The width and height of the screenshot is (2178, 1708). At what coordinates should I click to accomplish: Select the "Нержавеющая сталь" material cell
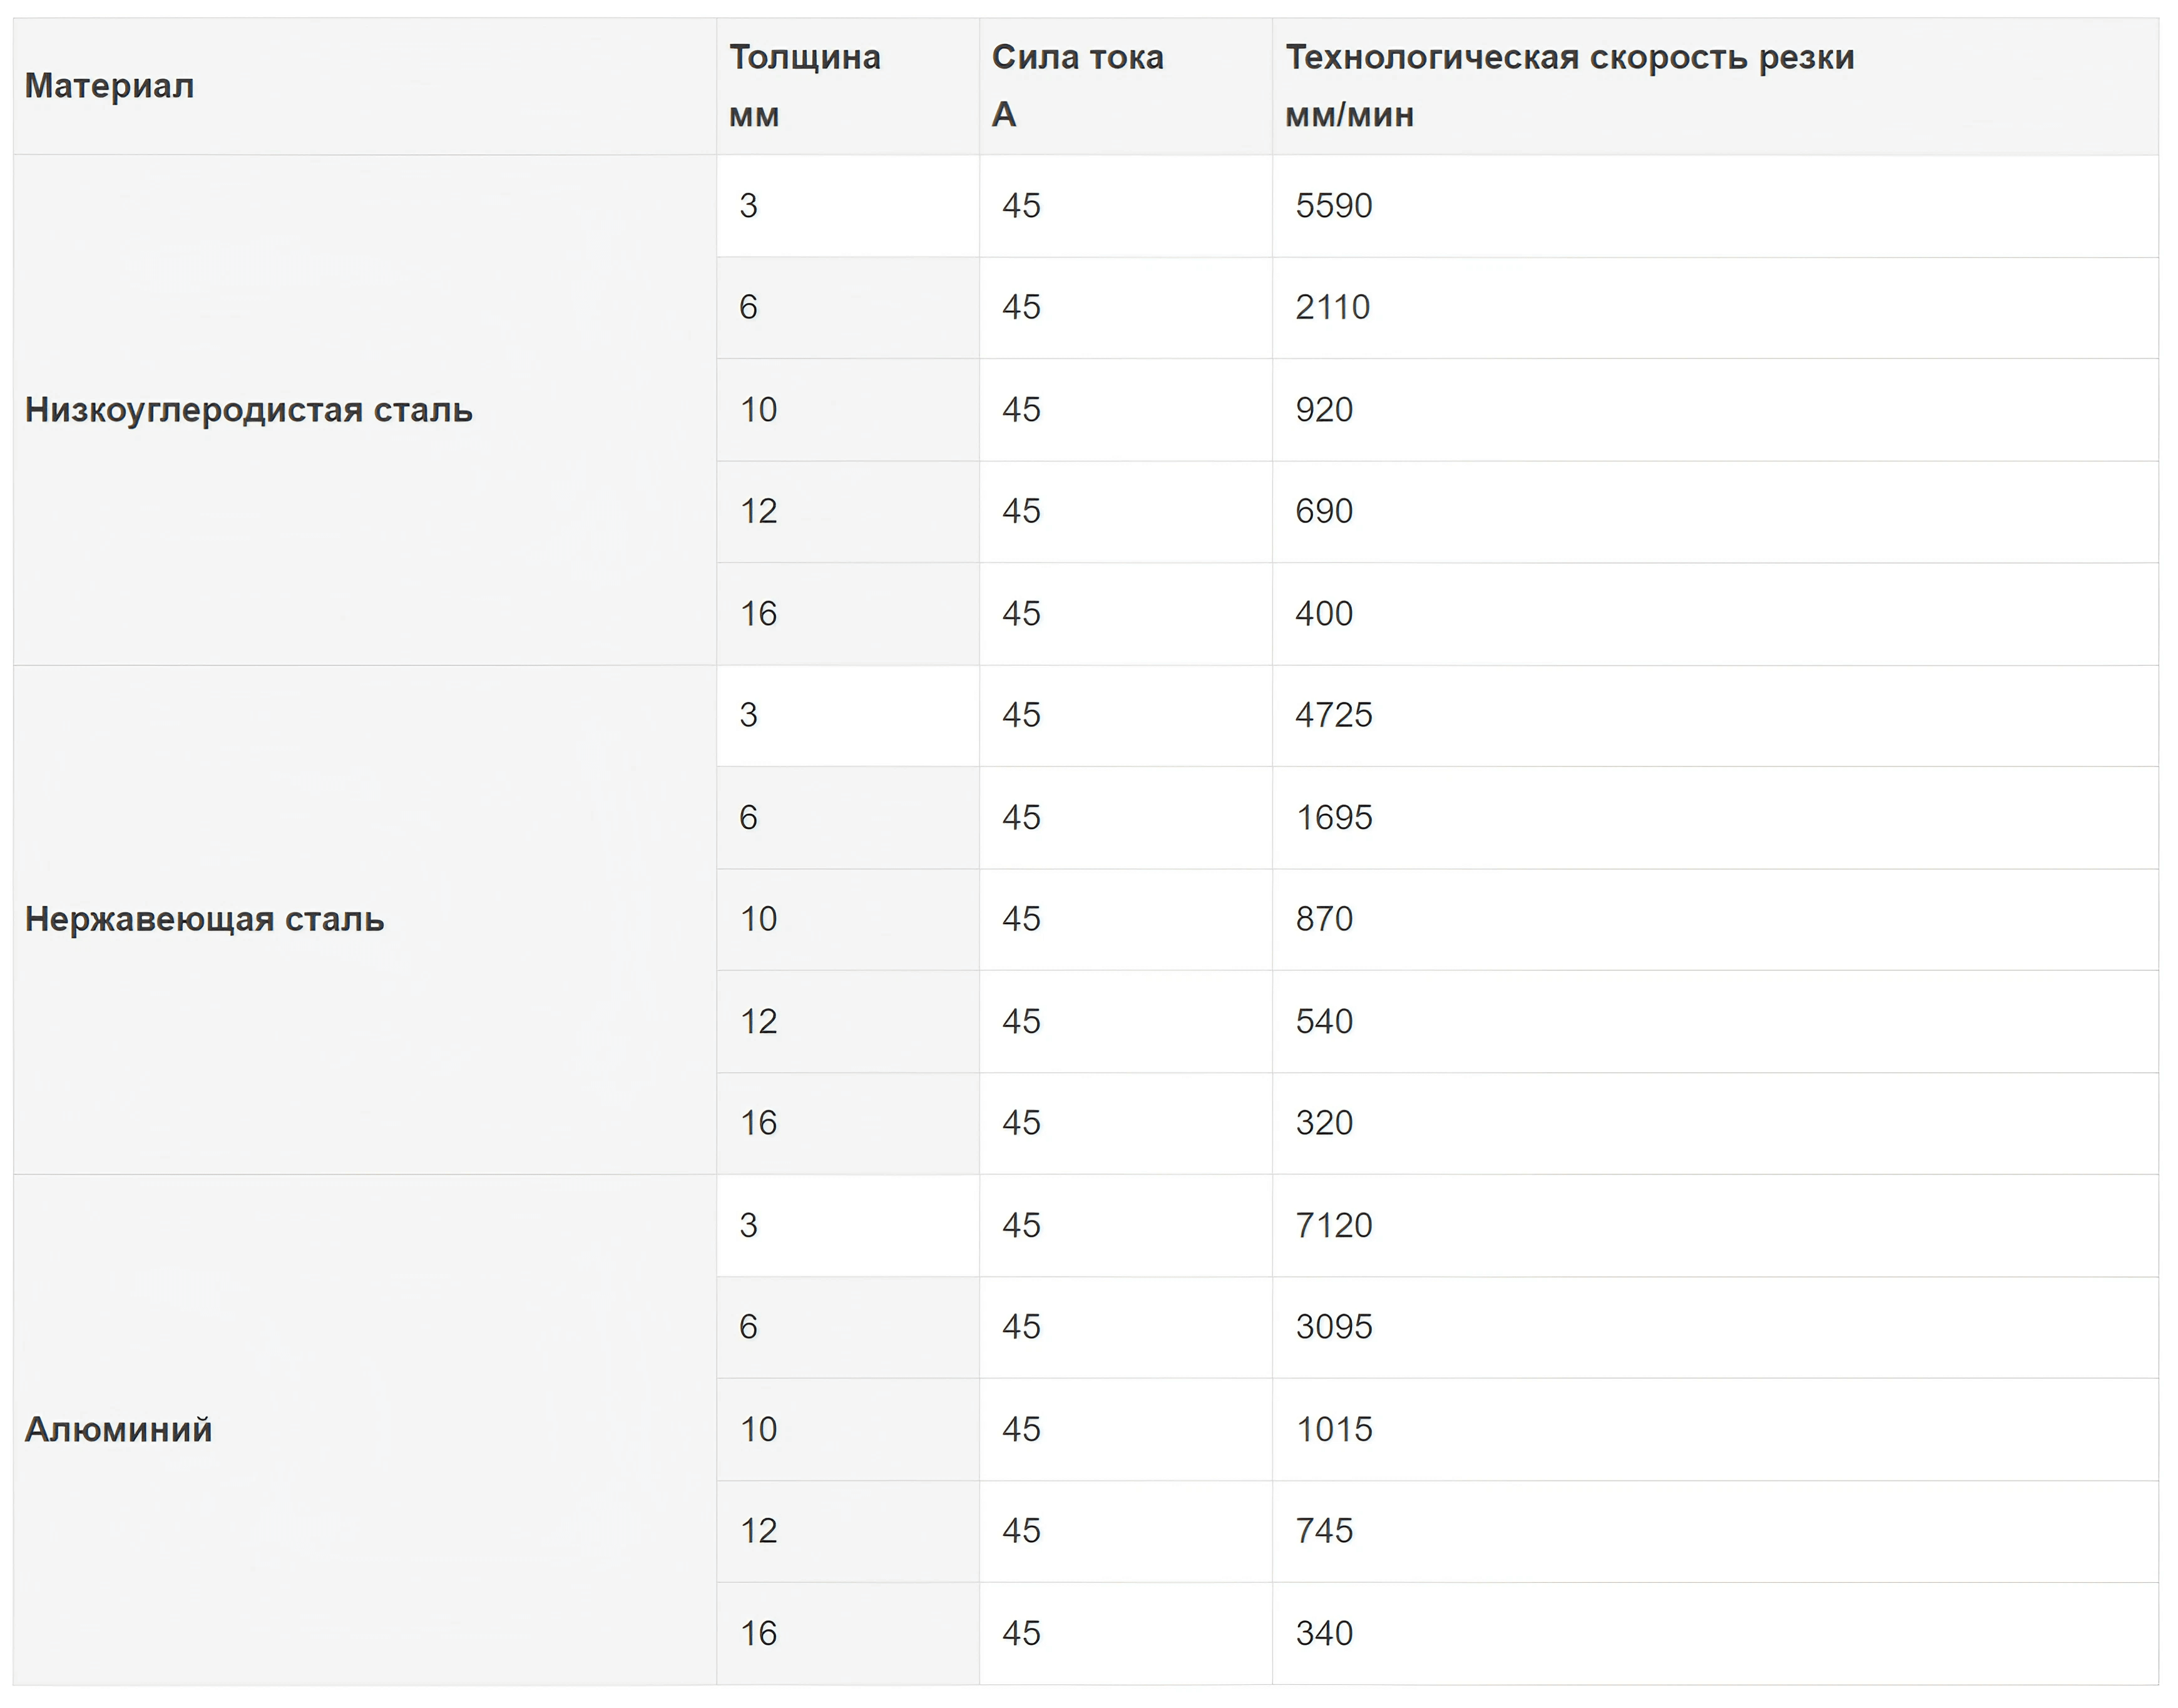coord(204,919)
